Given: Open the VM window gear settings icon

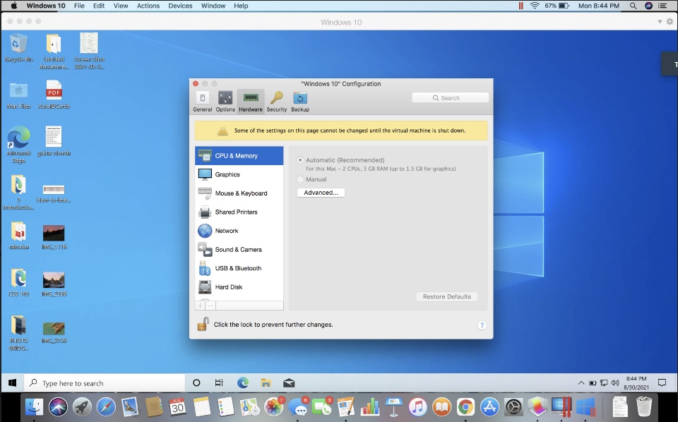Looking at the screenshot, I should coord(670,22).
